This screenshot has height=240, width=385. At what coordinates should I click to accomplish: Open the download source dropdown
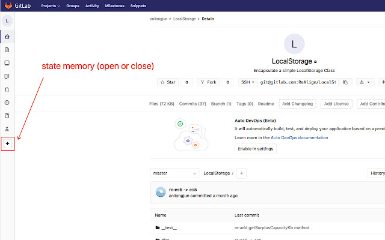tap(365, 82)
